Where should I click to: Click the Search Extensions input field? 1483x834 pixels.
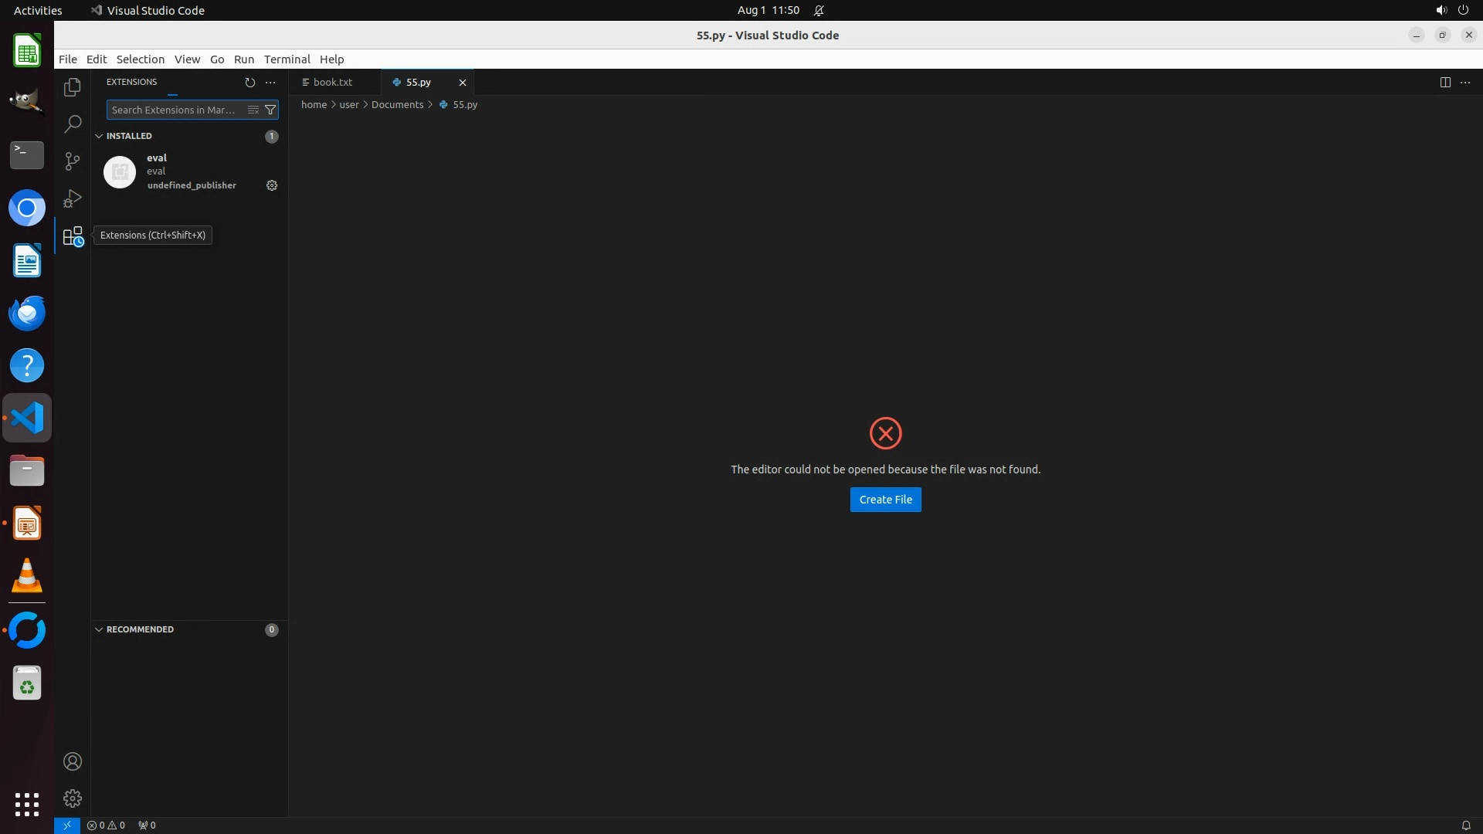(x=174, y=110)
